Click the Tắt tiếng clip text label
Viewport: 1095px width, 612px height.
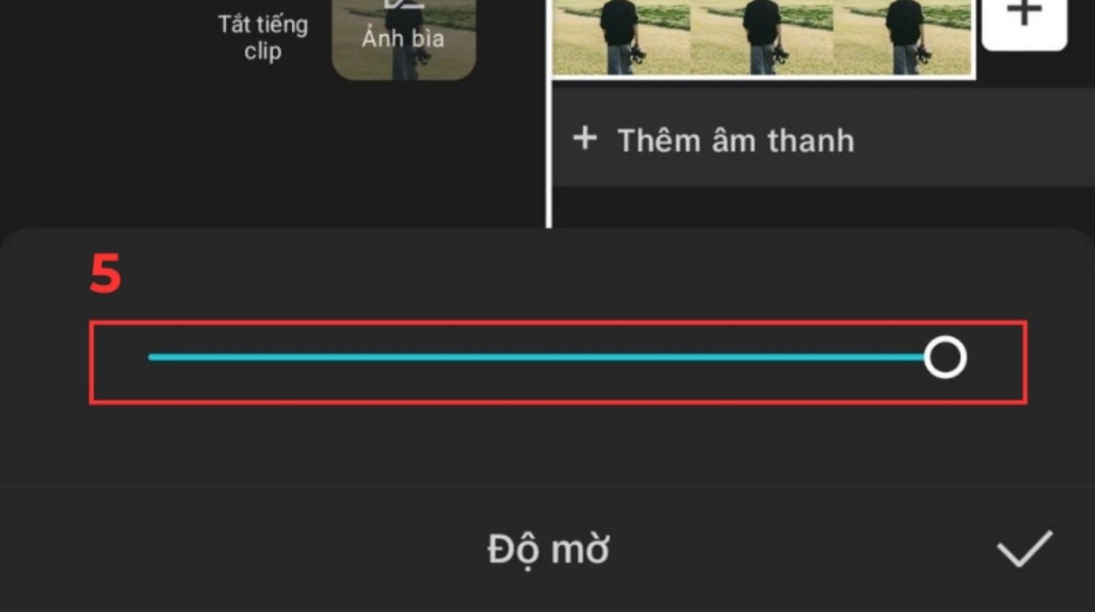coord(263,37)
